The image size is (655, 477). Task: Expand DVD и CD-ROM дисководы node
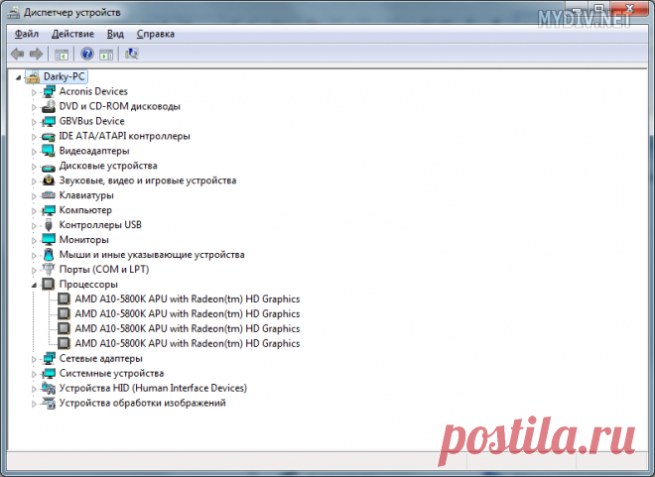[34, 107]
